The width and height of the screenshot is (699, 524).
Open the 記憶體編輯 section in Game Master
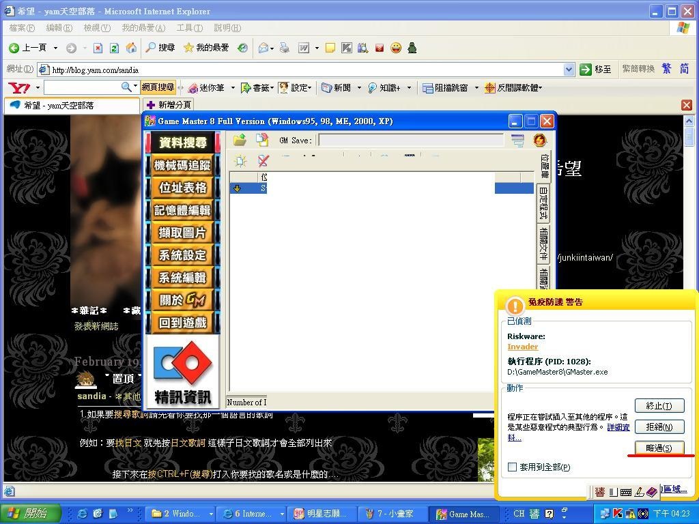pos(183,210)
